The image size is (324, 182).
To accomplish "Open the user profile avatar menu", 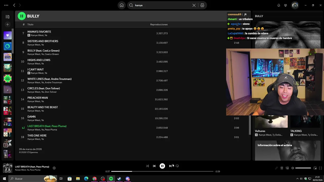I will [295, 5].
